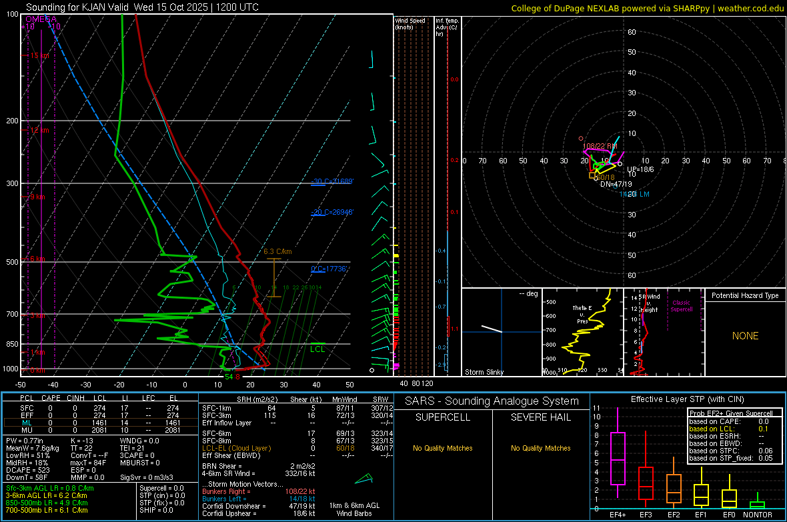Click the 'Storm Slinky' inset label
Screen dimensions: 787x522
coord(484,372)
